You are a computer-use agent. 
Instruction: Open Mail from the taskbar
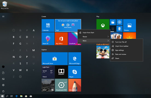click(x=31, y=96)
